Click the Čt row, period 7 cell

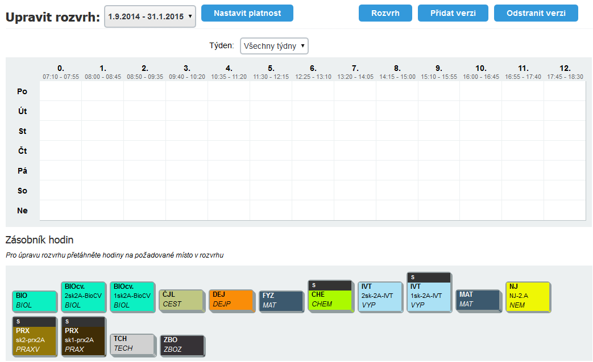pos(355,150)
